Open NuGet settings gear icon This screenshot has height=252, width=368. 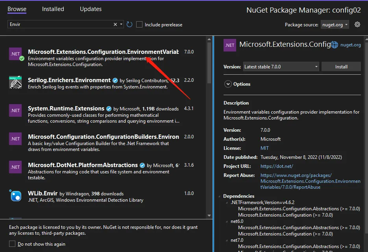click(x=357, y=24)
